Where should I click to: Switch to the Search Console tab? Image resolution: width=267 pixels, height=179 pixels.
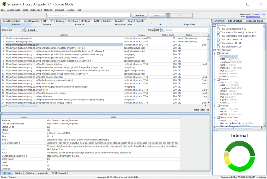pos(136,21)
